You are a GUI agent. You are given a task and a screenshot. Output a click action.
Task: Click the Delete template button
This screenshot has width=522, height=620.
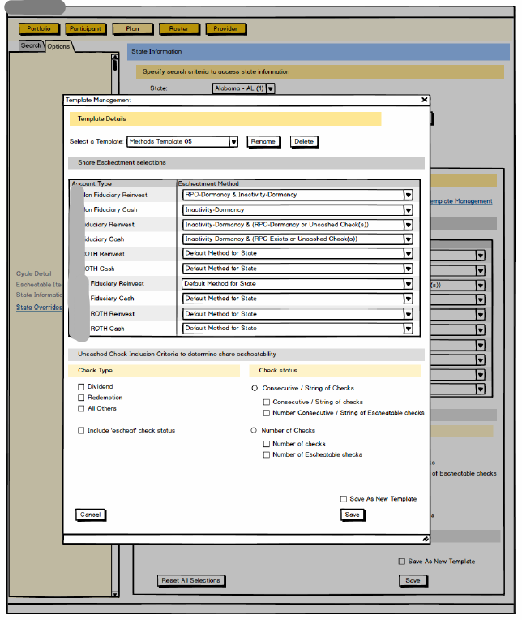[x=304, y=141]
